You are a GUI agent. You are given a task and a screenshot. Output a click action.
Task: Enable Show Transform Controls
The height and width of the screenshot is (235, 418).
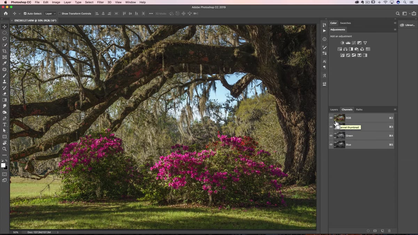tap(60, 14)
